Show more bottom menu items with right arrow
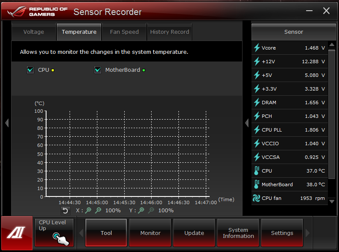 pos(307,233)
